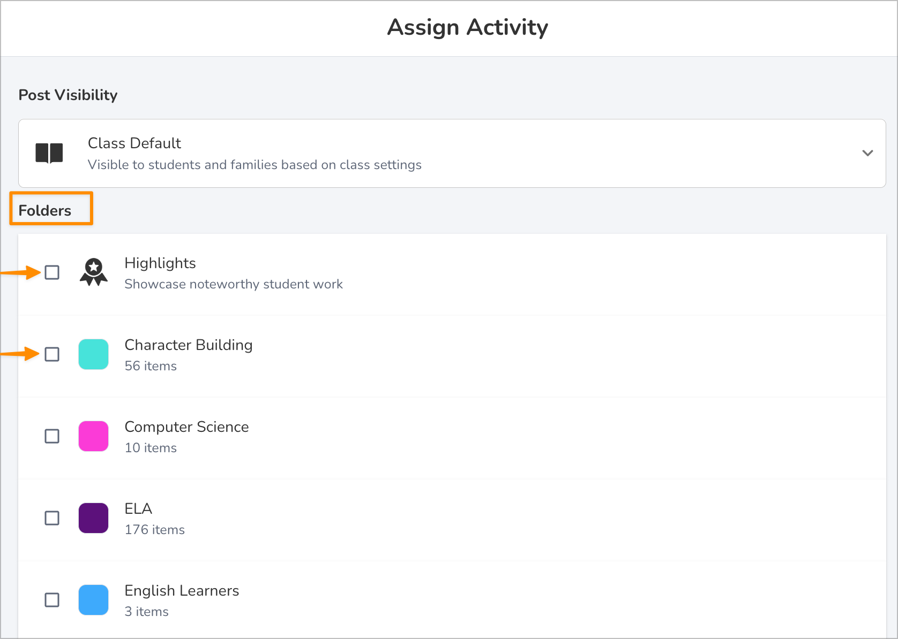
Task: Expand the Class Default visibility dropdown
Action: 867,153
